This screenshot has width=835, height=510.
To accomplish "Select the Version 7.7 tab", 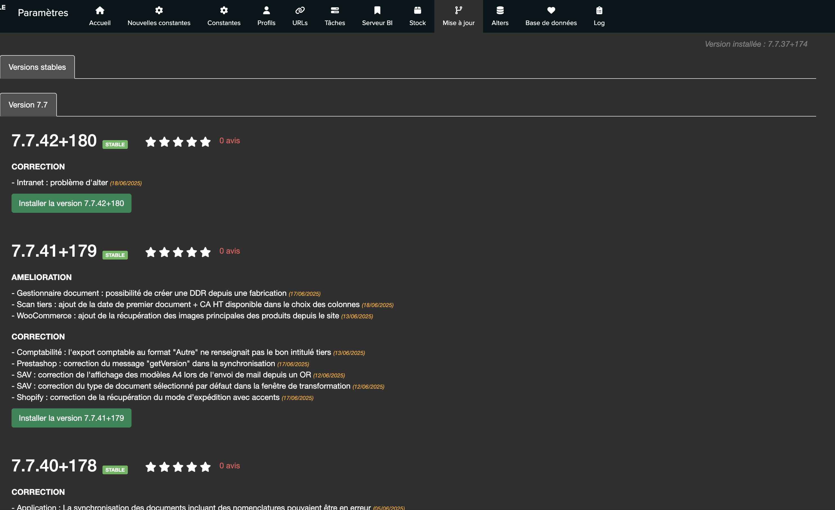I will [x=28, y=105].
